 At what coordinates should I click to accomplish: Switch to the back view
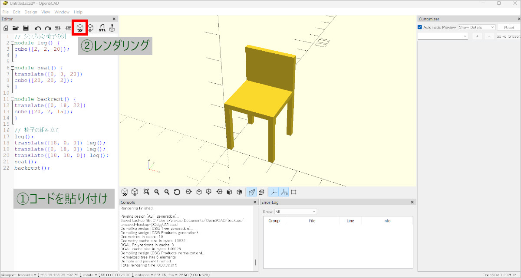239,192
